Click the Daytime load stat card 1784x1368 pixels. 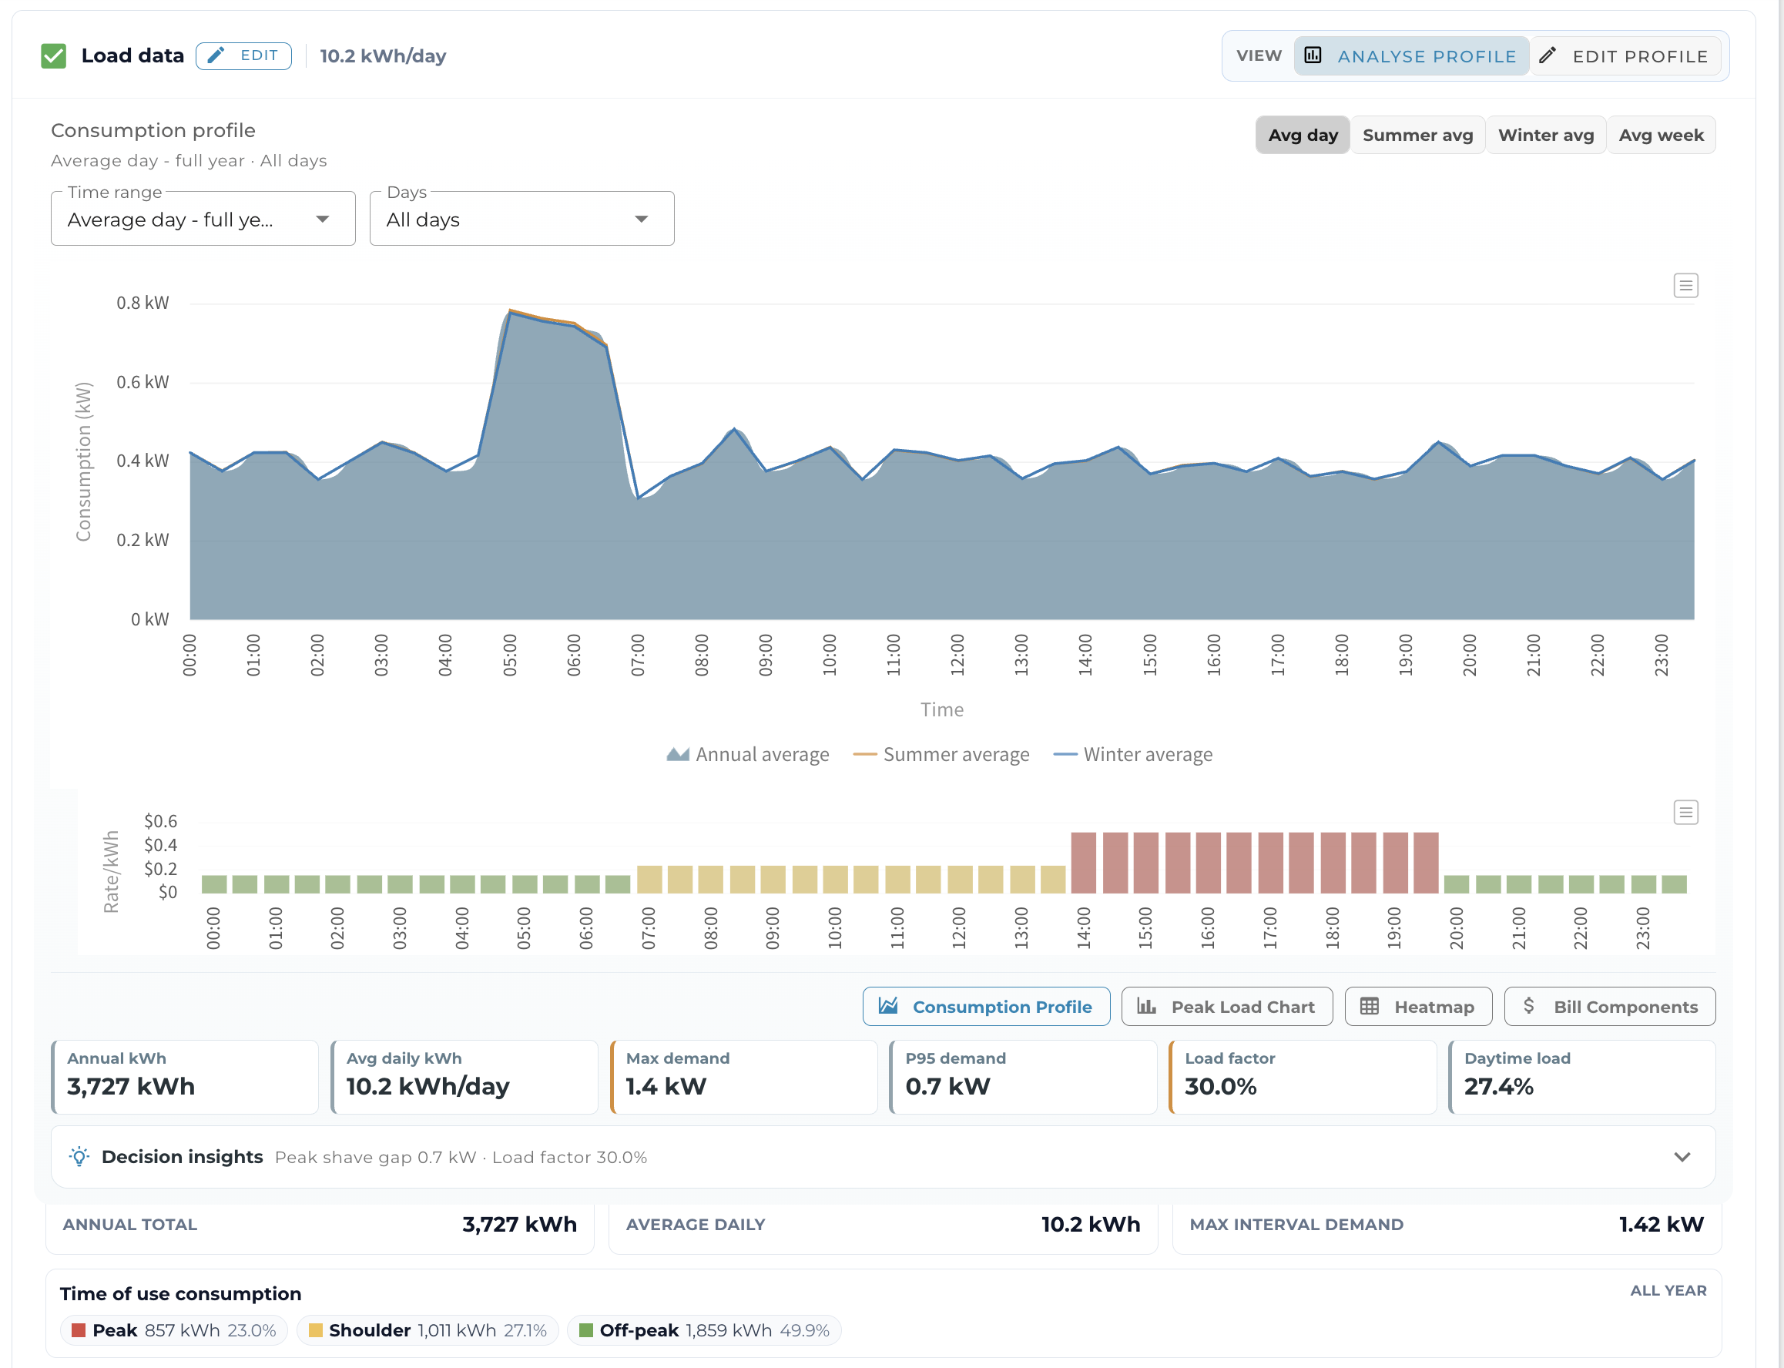point(1581,1077)
